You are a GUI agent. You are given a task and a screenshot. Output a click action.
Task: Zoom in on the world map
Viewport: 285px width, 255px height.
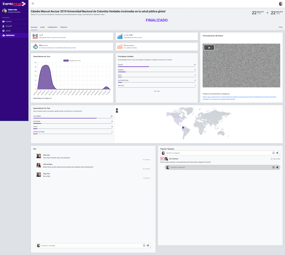(117, 109)
